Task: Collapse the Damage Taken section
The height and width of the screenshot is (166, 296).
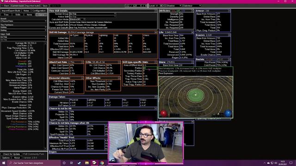Action: [155, 97]
